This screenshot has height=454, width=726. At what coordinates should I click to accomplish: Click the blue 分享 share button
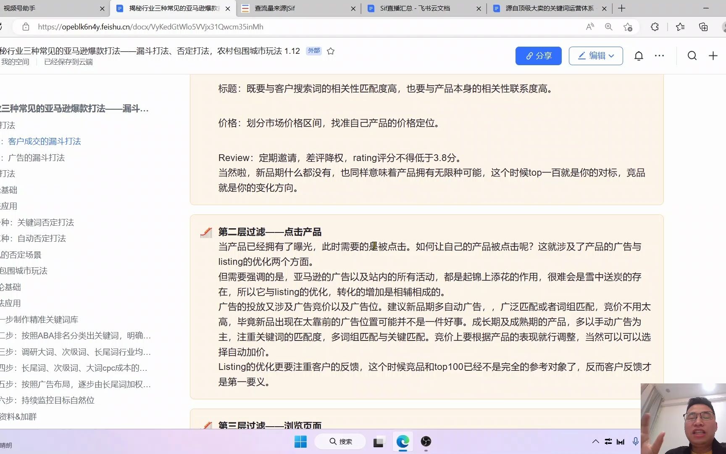[538, 56]
